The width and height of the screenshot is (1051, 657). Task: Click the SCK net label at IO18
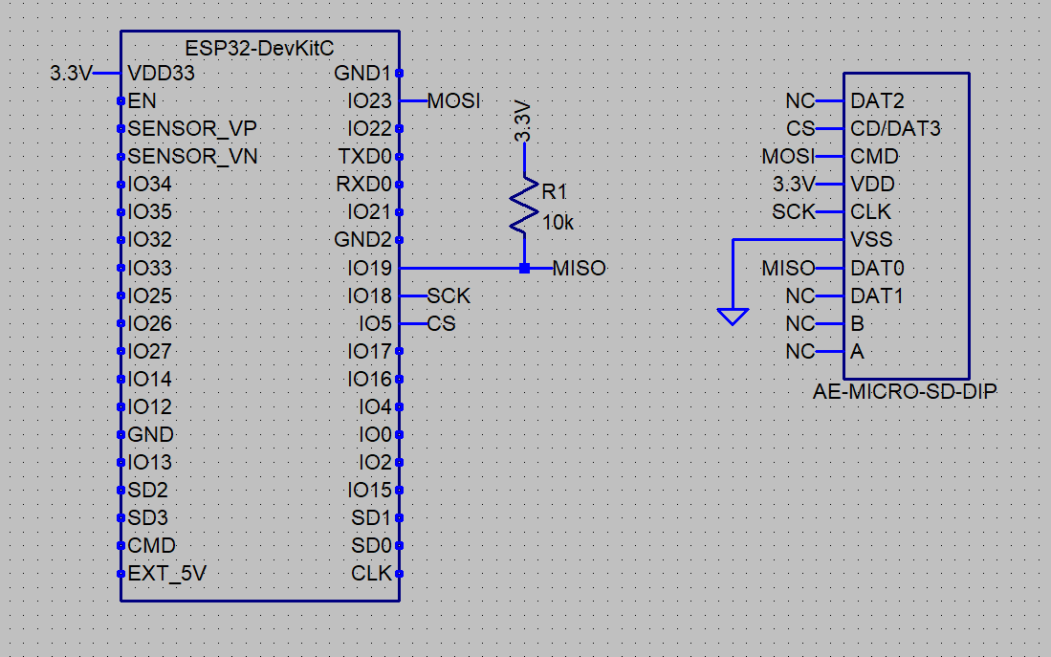[x=449, y=296]
